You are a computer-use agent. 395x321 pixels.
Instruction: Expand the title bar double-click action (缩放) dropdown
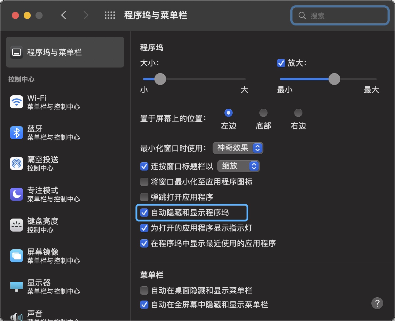[x=238, y=166]
